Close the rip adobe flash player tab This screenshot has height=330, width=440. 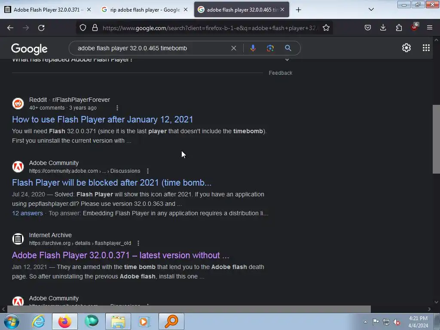pos(186,9)
